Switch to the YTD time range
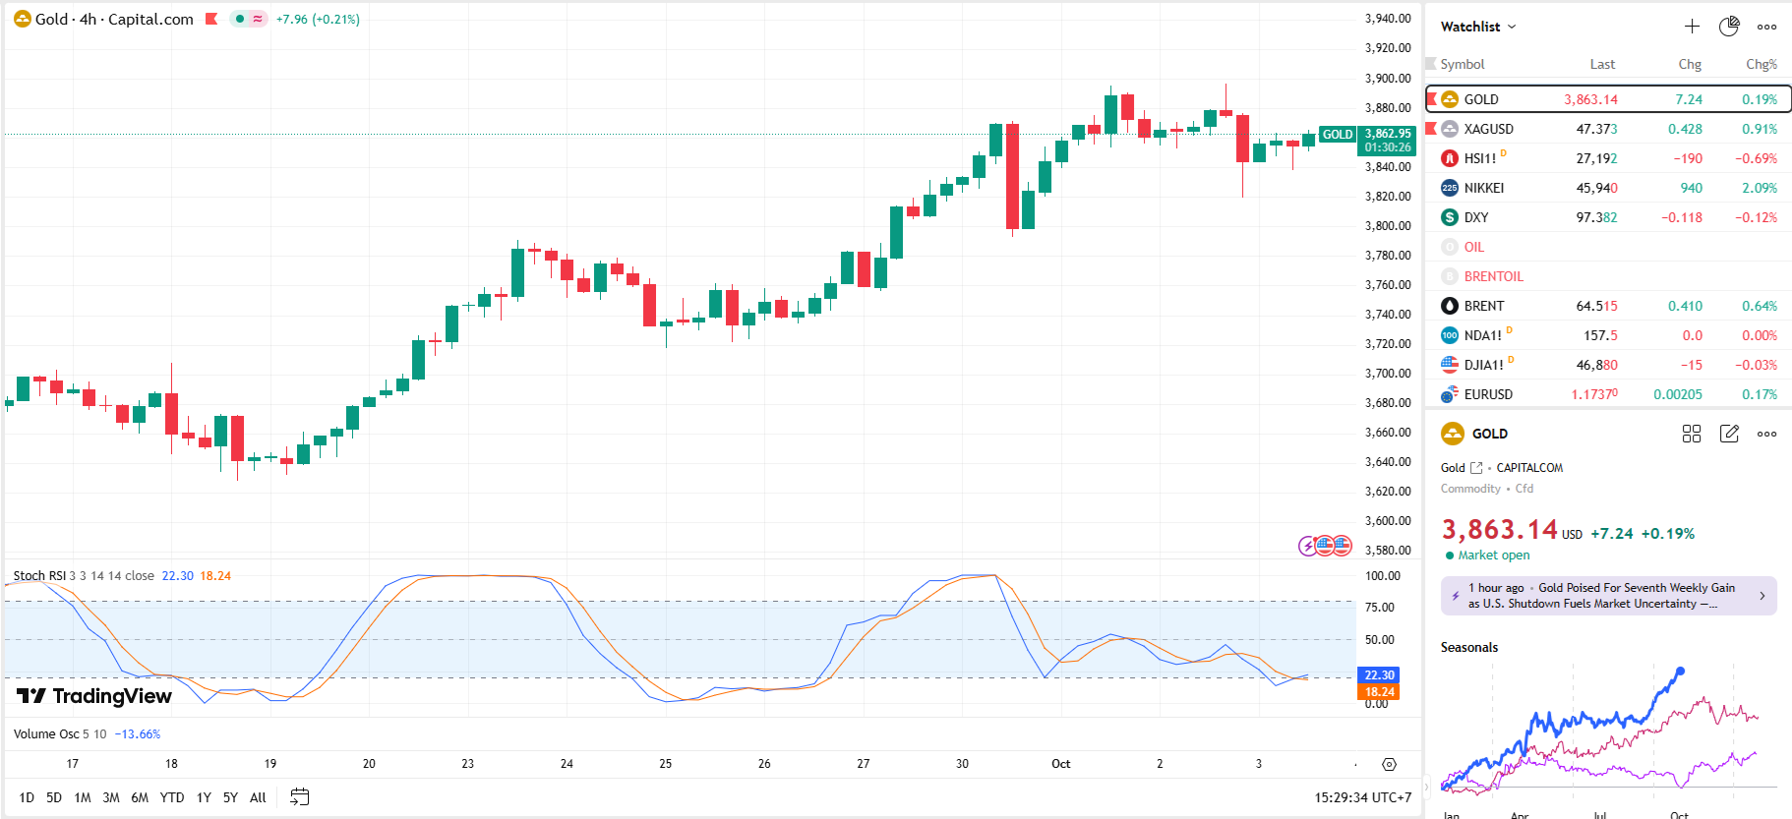Screen dimensions: 1792x819 [172, 797]
